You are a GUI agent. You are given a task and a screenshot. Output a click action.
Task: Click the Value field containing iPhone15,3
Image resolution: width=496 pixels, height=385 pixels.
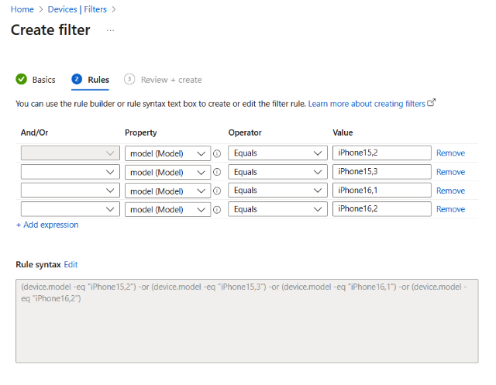[381, 172]
